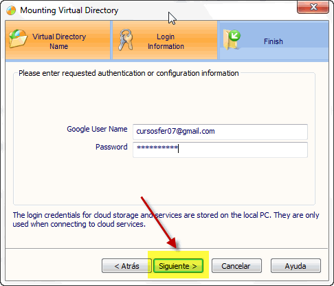This screenshot has height=286, width=334.
Task: Select the Virtual Directory Name step label
Action: pyautogui.click(x=59, y=41)
